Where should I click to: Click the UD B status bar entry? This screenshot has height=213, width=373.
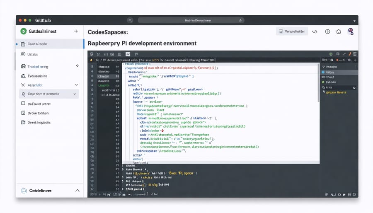click(93, 194)
